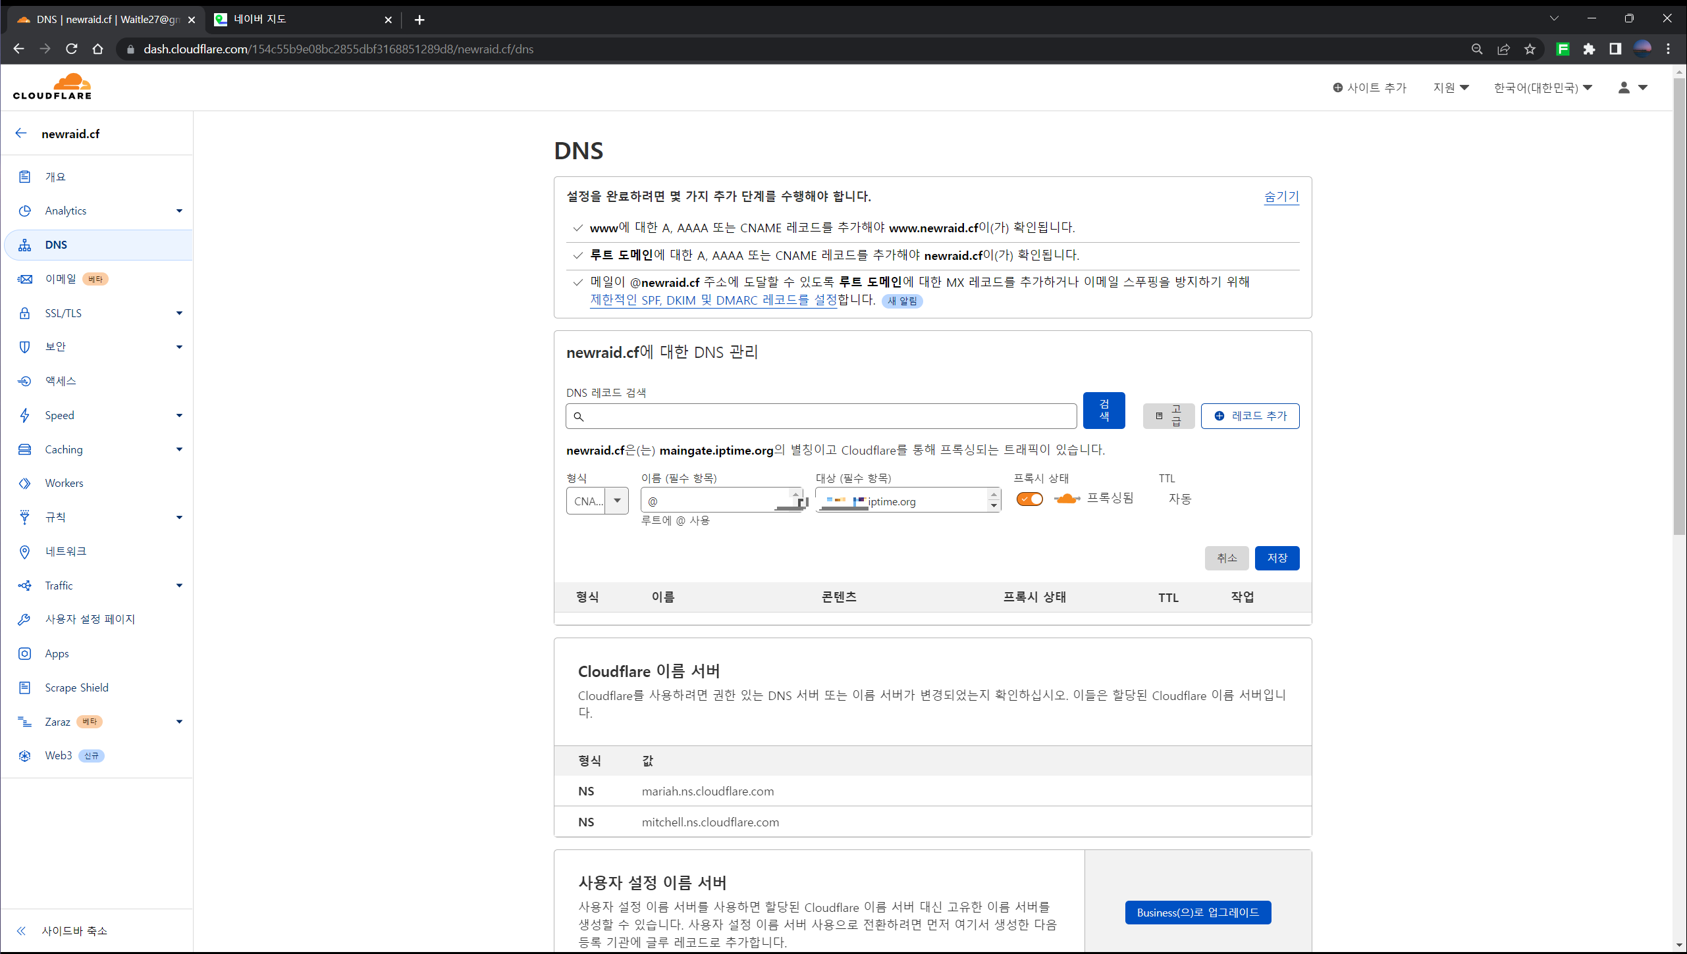This screenshot has height=954, width=1687.
Task: Click the Scrape Shield sidebar icon
Action: [24, 688]
